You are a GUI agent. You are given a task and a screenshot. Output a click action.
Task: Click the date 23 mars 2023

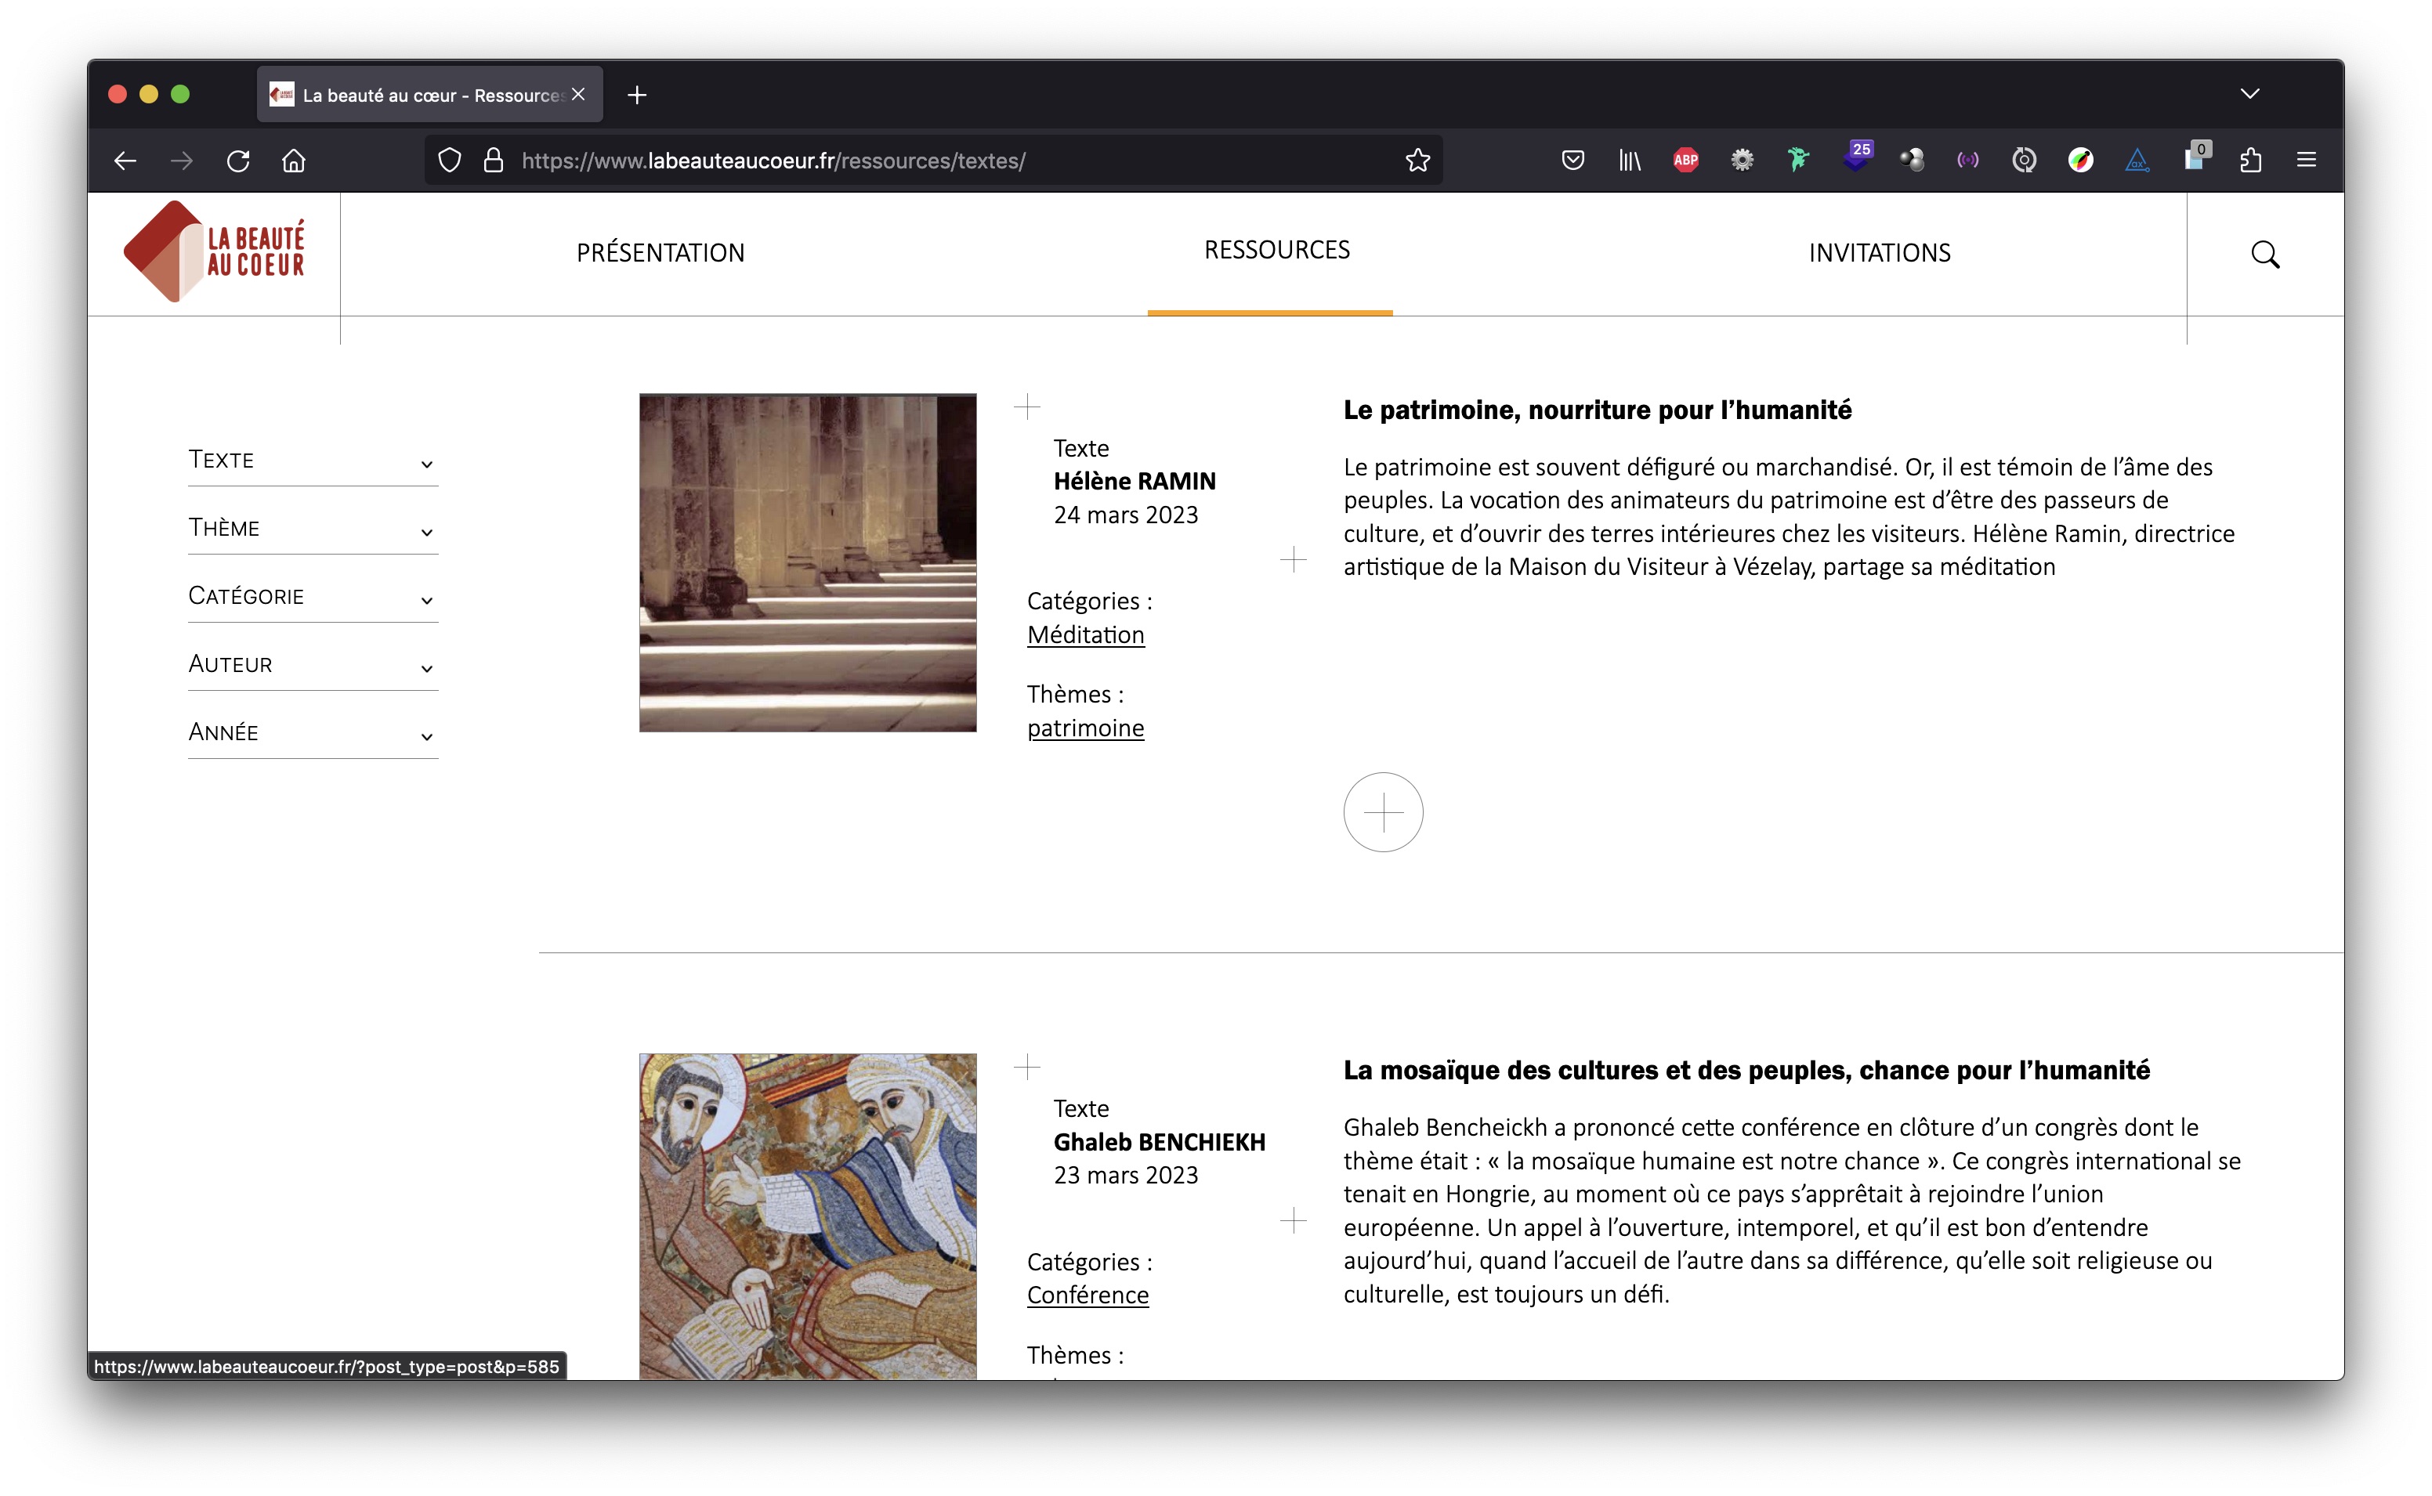(1125, 1176)
